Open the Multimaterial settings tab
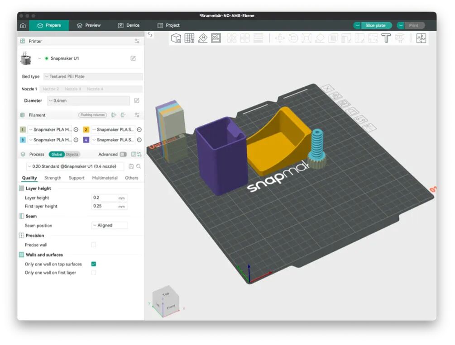 [105, 178]
